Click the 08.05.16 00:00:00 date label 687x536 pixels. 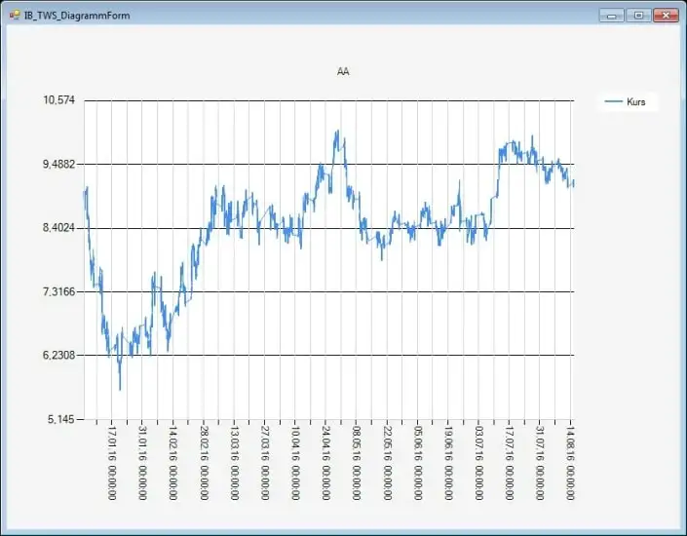click(357, 463)
